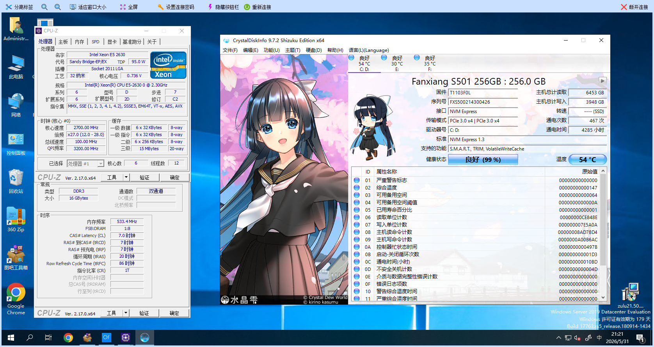Click upper CPU-Z 工具 button
The width and height of the screenshot is (654, 347).
point(112,177)
